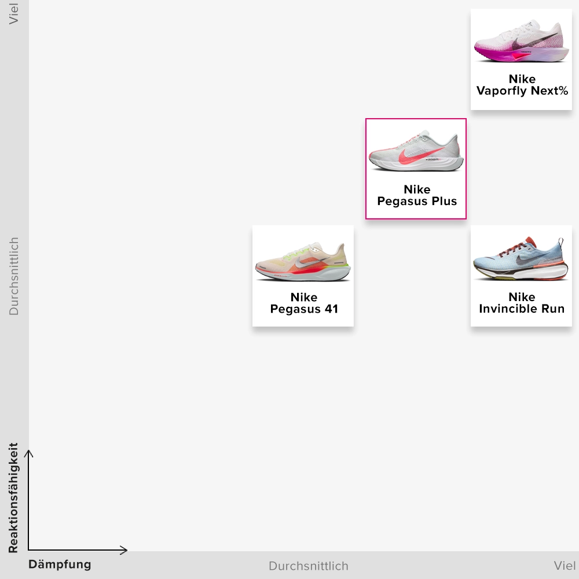
Task: Click 'Viel' at the bottom axis right end
Action: pyautogui.click(x=565, y=566)
